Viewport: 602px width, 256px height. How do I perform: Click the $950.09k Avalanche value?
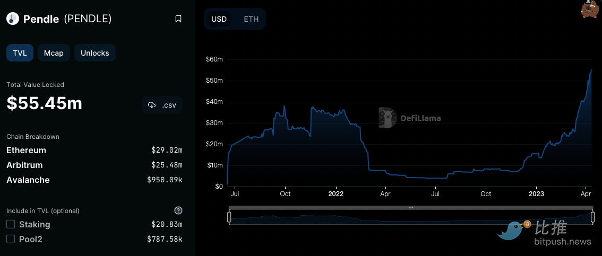(x=165, y=180)
